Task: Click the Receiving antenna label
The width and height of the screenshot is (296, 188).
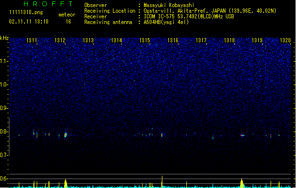Action: (x=108, y=22)
